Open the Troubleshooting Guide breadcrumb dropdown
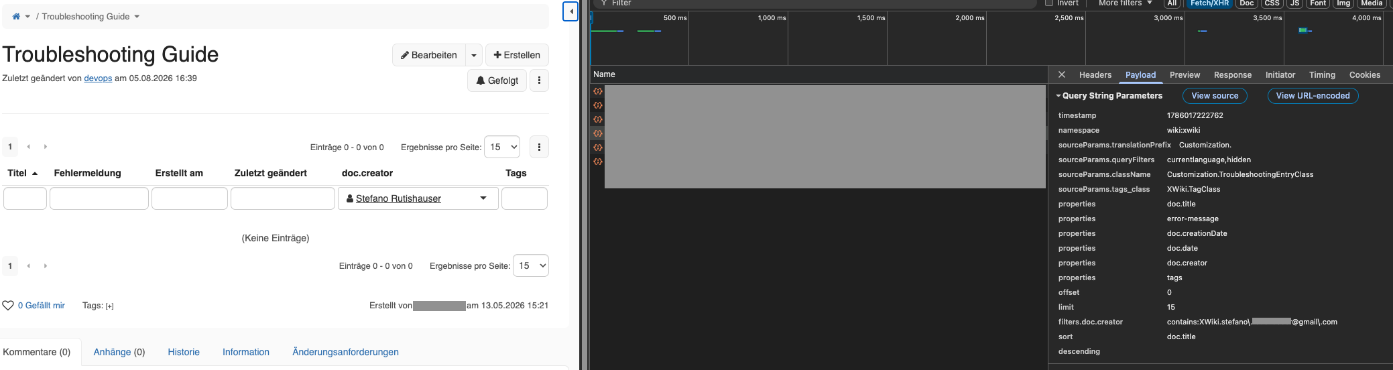The width and height of the screenshot is (1393, 370). (137, 17)
